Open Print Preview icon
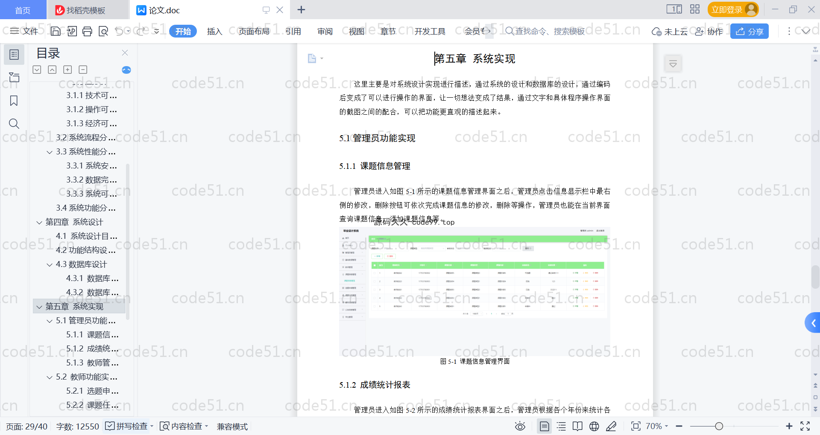The height and width of the screenshot is (435, 820). [x=103, y=31]
